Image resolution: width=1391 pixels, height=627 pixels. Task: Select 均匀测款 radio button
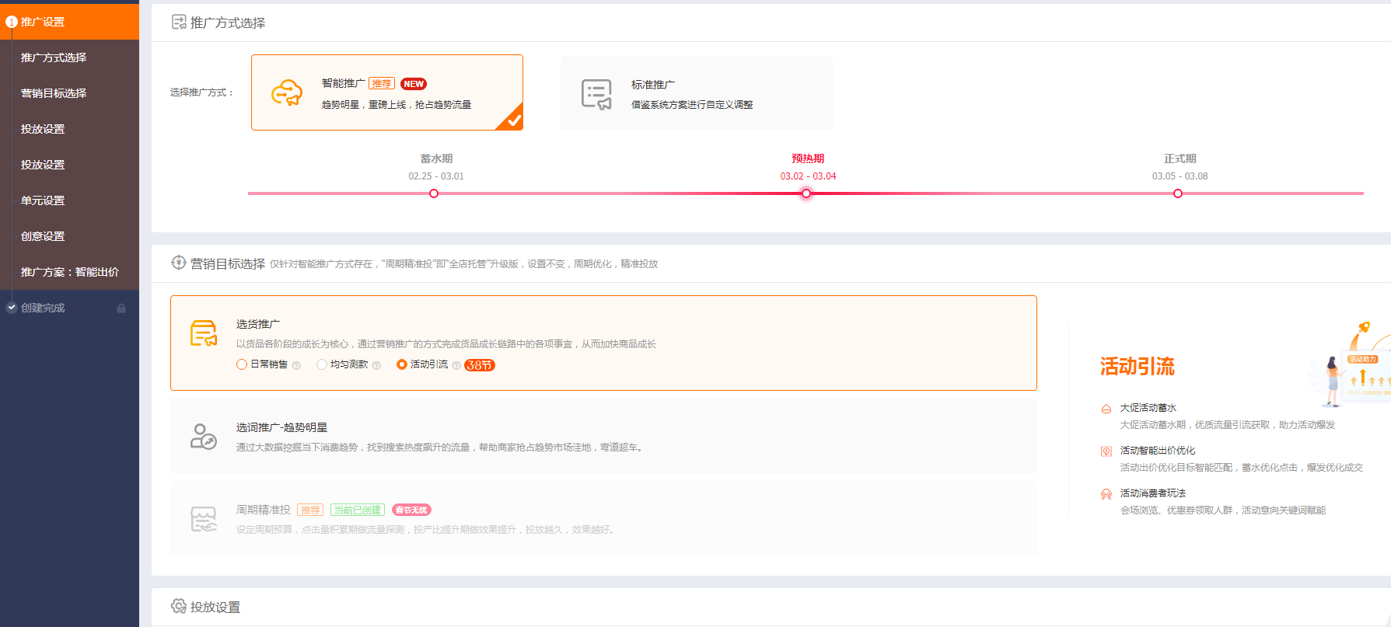click(x=322, y=364)
